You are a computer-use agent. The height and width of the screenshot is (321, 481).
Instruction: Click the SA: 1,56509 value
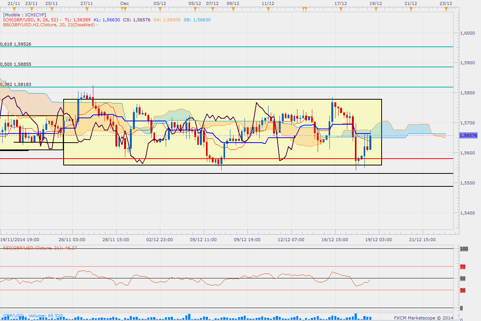pos(166,20)
